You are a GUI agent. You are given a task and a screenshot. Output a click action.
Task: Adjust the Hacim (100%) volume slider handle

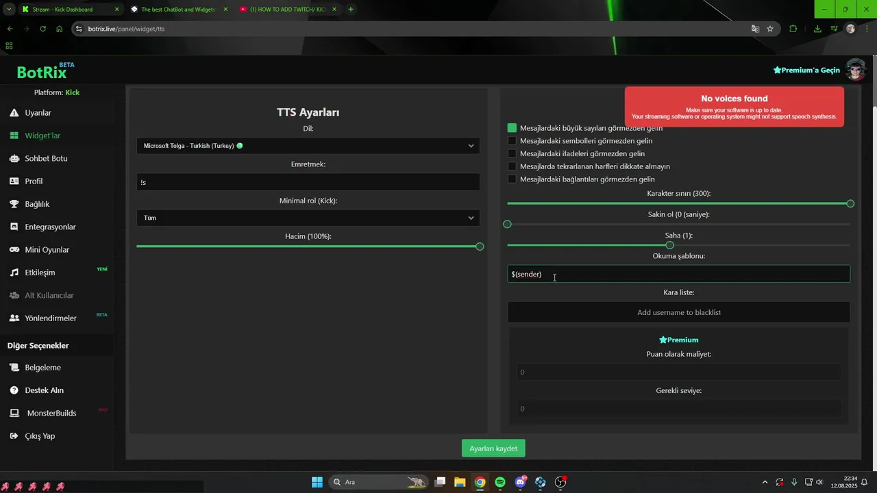click(480, 246)
